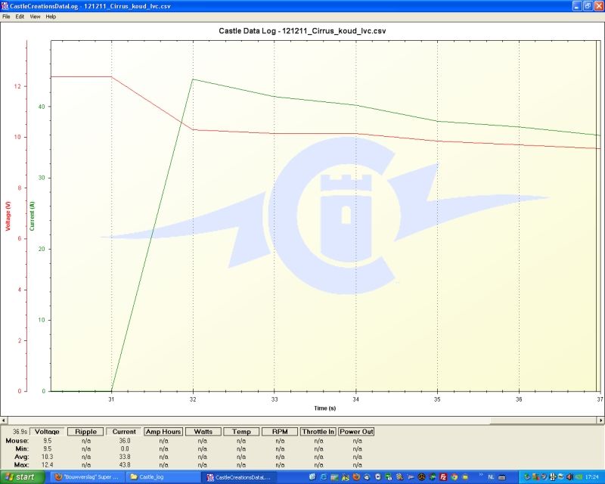Image resolution: width=605 pixels, height=484 pixels.
Task: Click the Time (s) axis label
Action: pyautogui.click(x=324, y=408)
